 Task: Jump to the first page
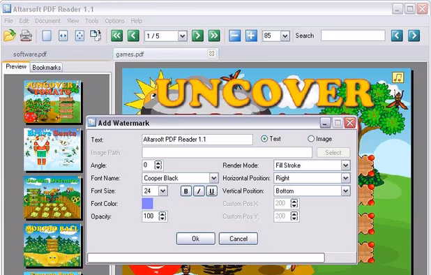(117, 36)
